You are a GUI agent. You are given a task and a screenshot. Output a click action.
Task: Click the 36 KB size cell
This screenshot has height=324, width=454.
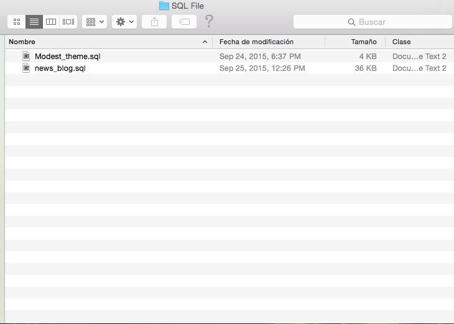click(x=366, y=68)
